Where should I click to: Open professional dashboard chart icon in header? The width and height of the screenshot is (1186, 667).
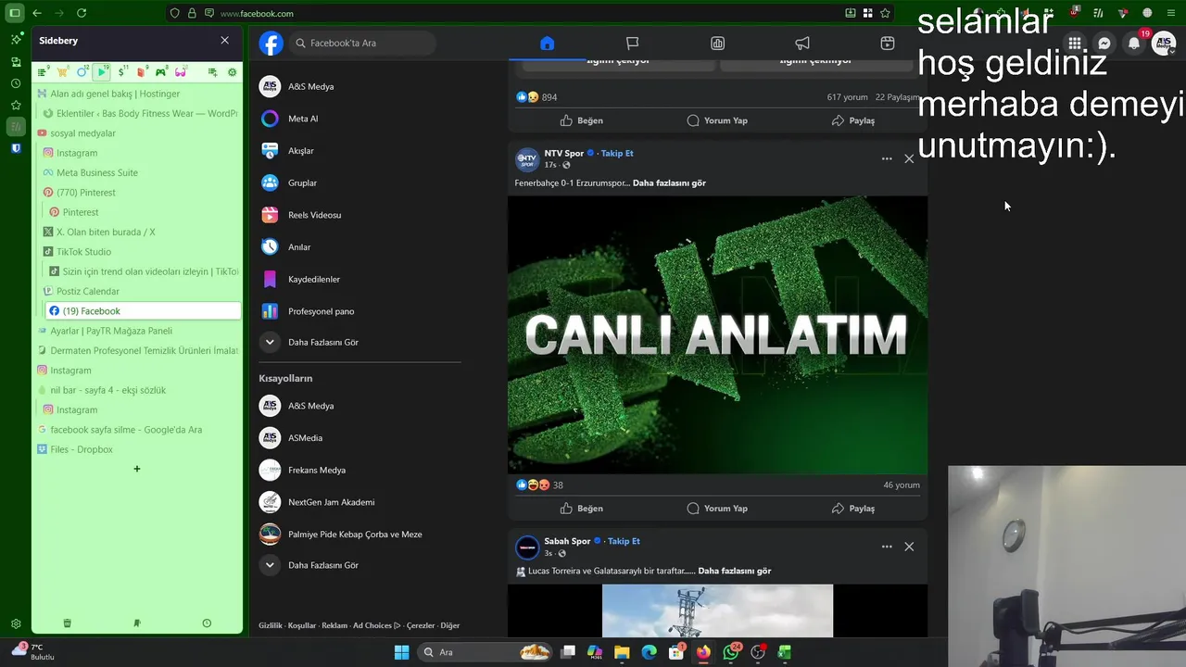[x=717, y=43]
